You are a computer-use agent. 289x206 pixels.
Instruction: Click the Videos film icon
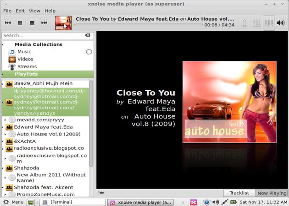pyautogui.click(x=12, y=60)
